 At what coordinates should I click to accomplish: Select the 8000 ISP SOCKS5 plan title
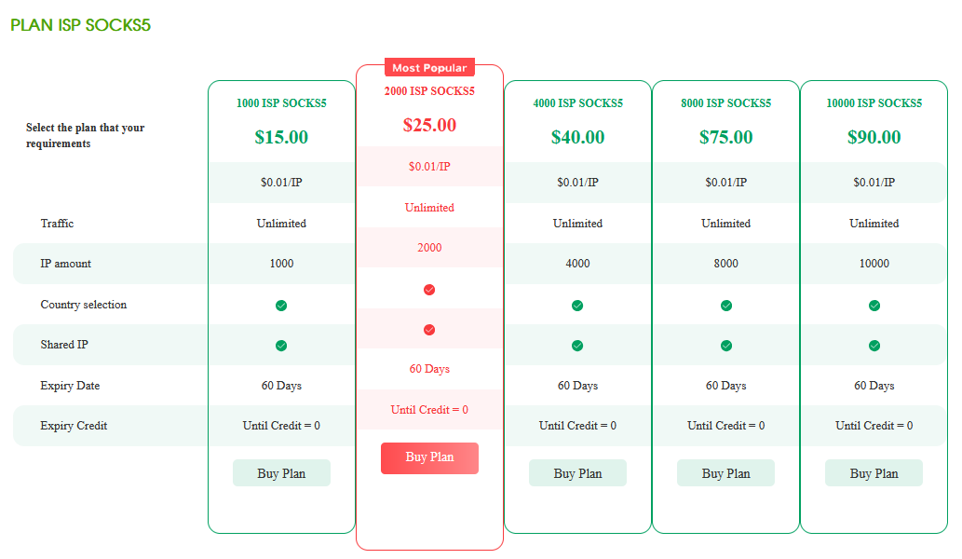coord(725,103)
